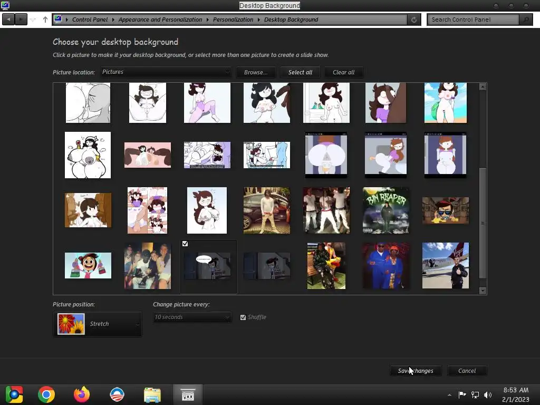Image resolution: width=540 pixels, height=405 pixels.
Task: Open the network tray icon
Action: coord(475,394)
